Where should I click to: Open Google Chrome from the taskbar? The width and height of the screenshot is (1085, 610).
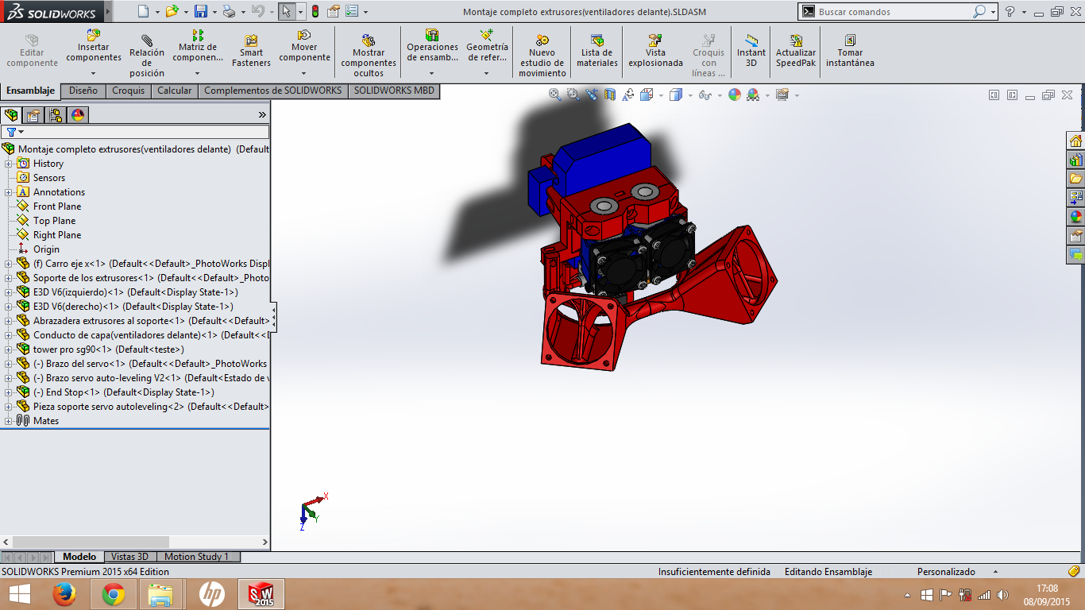click(x=113, y=594)
